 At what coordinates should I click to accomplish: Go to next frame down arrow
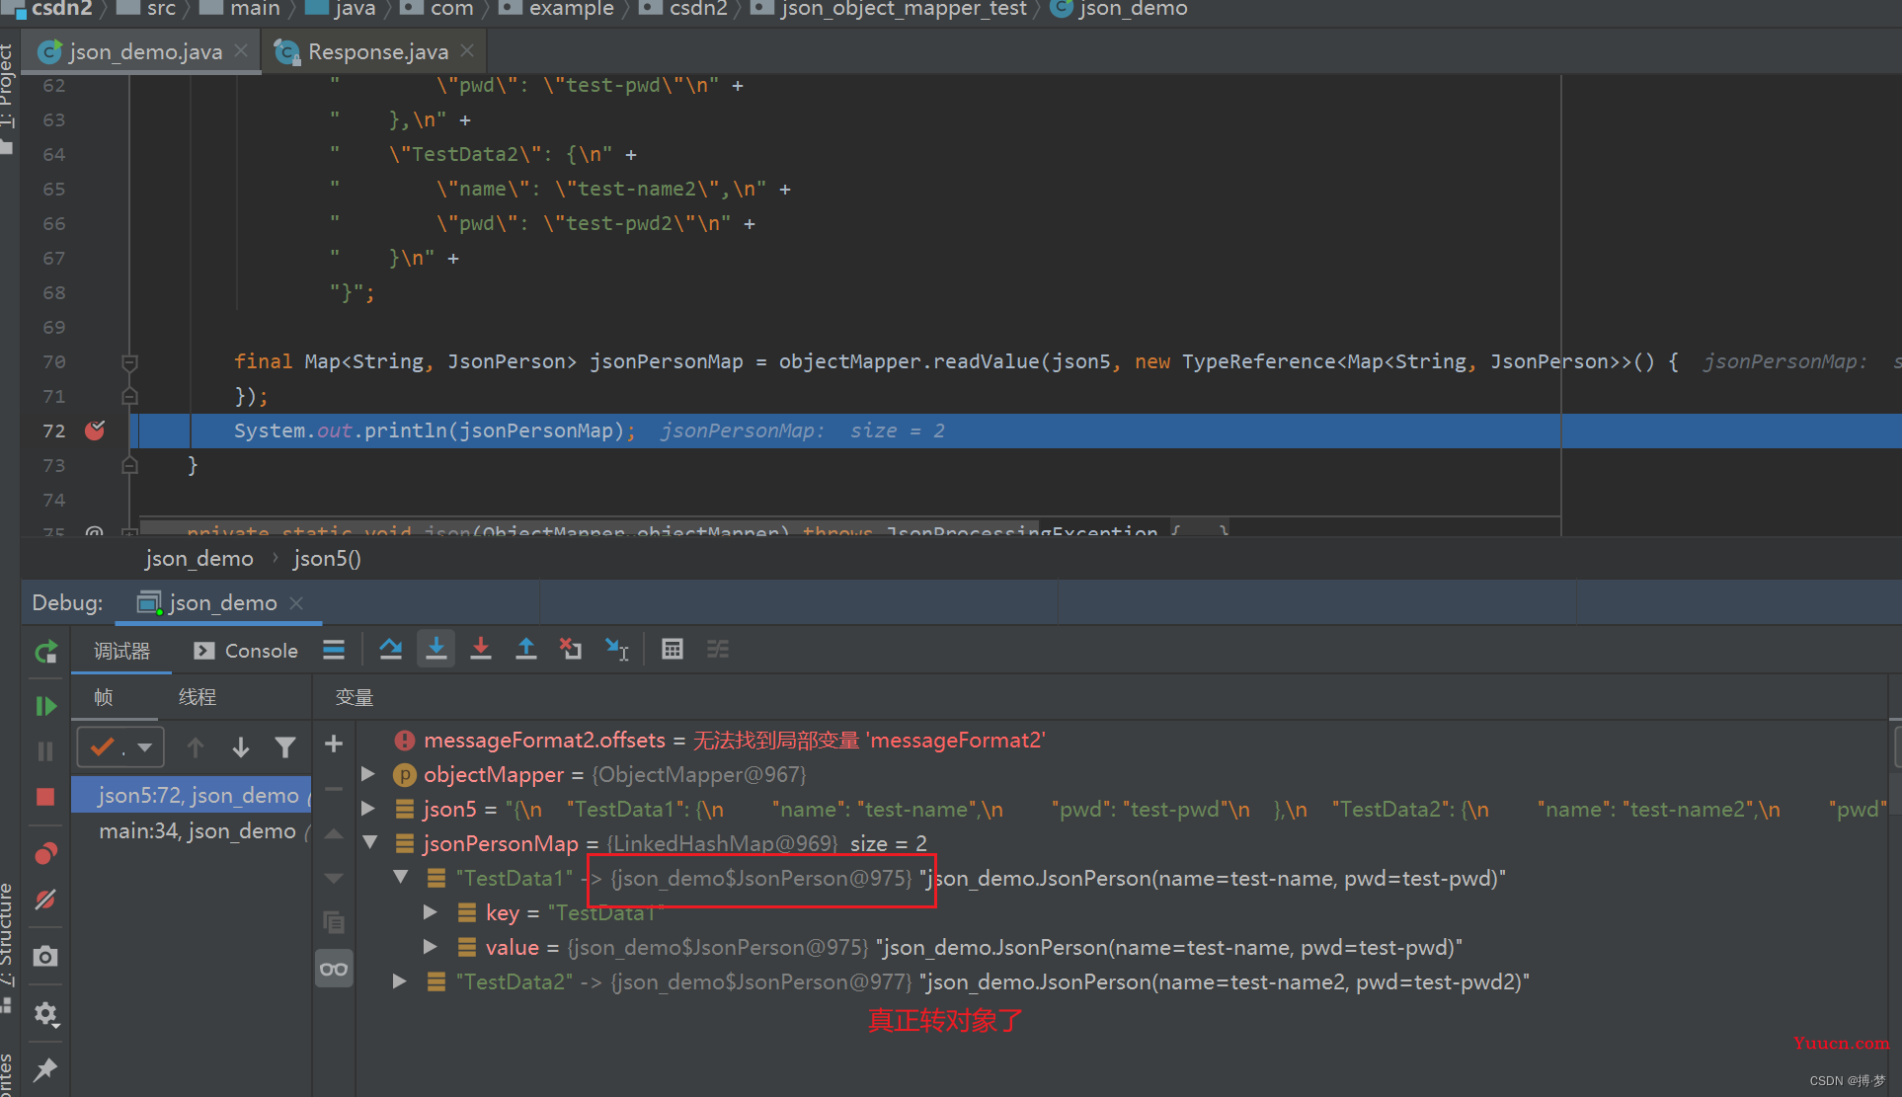click(240, 747)
